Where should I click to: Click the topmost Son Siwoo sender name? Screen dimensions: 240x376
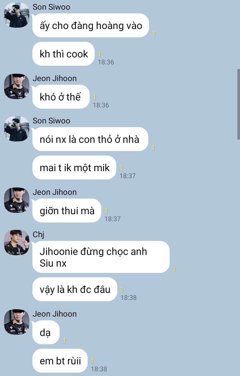pyautogui.click(x=51, y=7)
